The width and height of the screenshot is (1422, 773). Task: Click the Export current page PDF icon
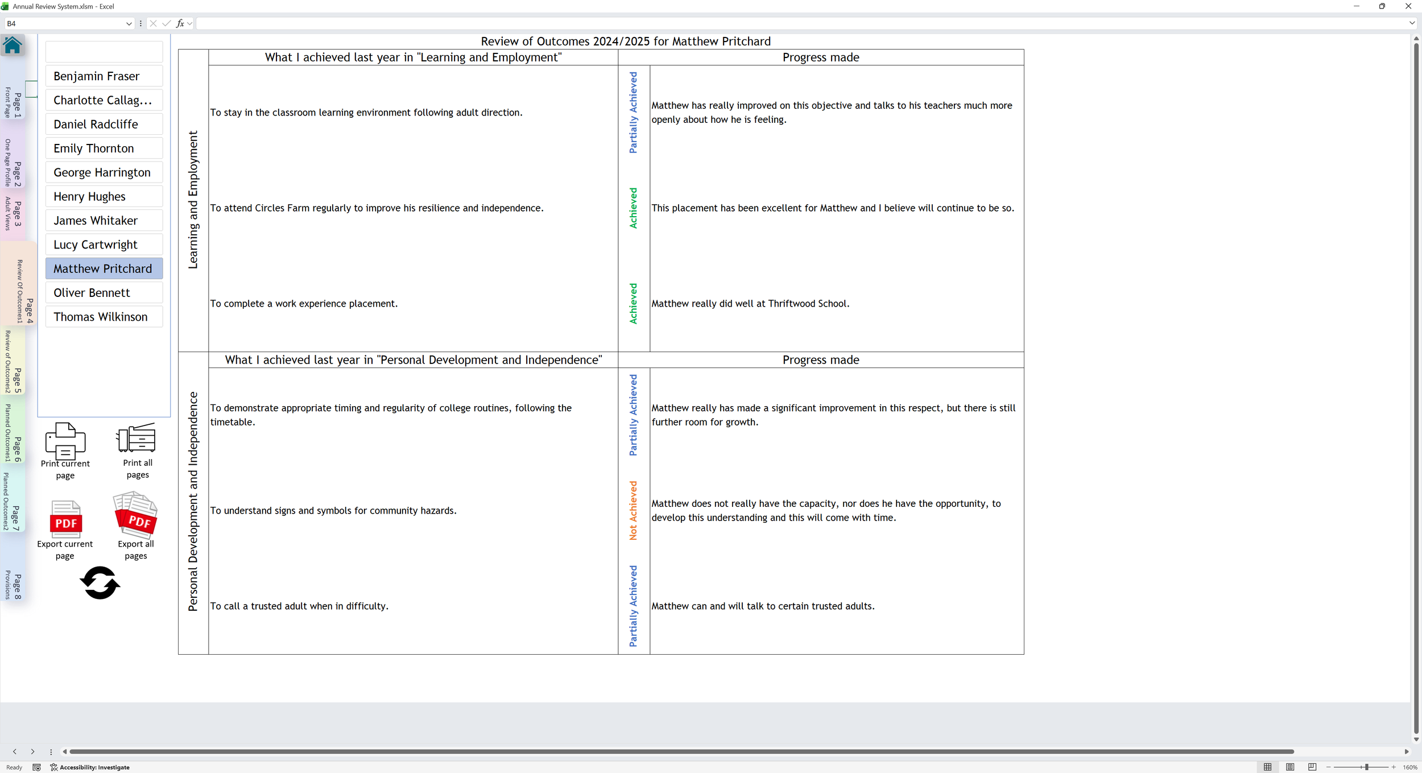pos(66,519)
